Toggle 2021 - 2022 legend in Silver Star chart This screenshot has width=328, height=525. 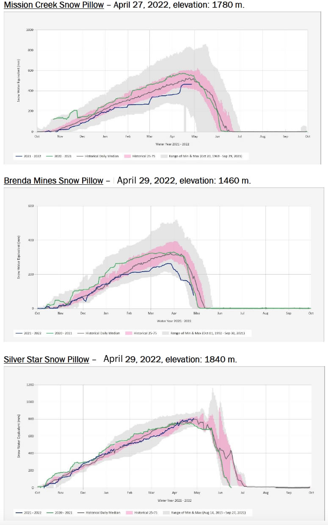click(x=29, y=513)
